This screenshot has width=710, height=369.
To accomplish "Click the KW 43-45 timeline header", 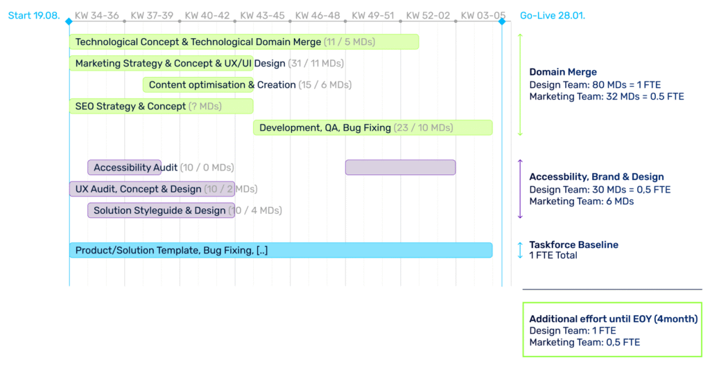I will tap(262, 15).
